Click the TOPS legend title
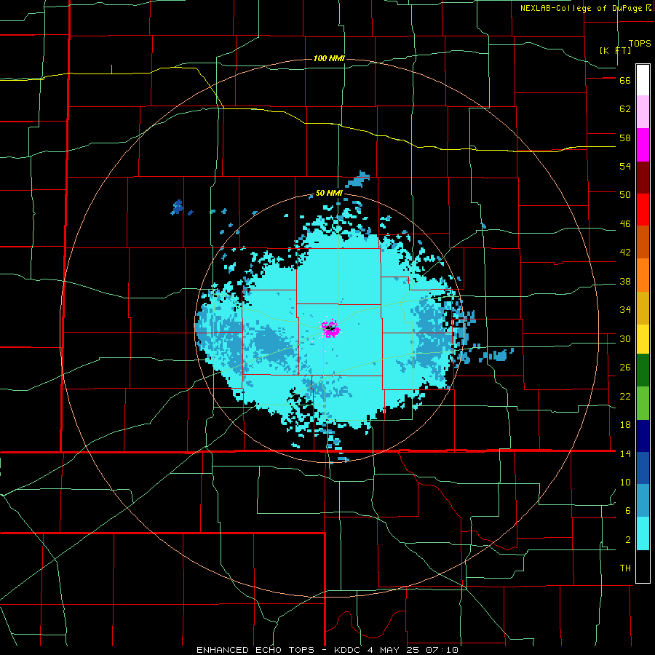This screenshot has height=655, width=655. coord(640,44)
